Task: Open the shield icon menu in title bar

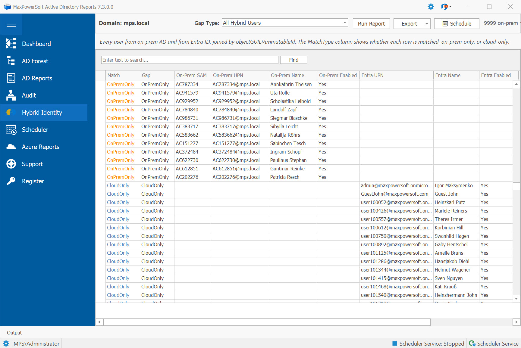Action: [446, 7]
